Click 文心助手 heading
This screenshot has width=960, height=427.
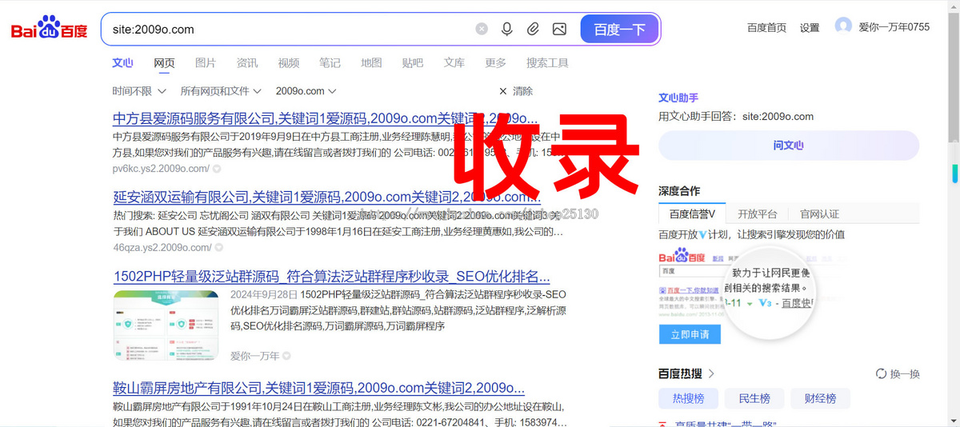[678, 98]
